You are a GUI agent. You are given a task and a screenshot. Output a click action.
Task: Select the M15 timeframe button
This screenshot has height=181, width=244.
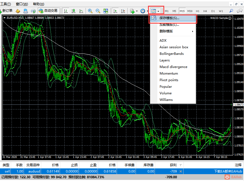click(x=182, y=11)
